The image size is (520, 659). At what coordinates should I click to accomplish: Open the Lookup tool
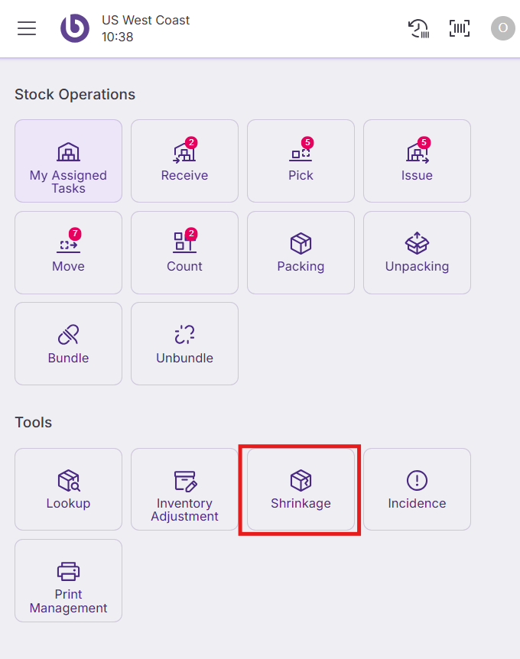(68, 489)
